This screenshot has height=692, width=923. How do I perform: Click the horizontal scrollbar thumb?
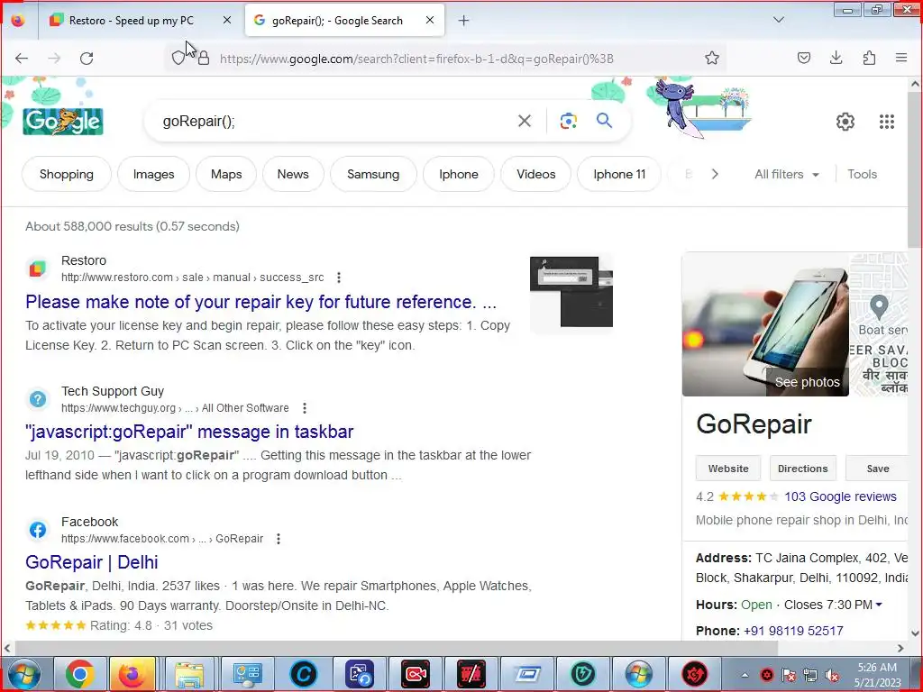(x=395, y=648)
